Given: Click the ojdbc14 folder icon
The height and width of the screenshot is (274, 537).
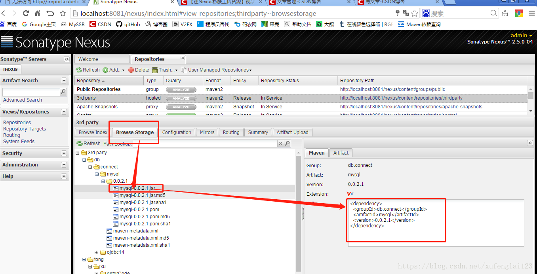Looking at the screenshot, I should tap(103, 252).
